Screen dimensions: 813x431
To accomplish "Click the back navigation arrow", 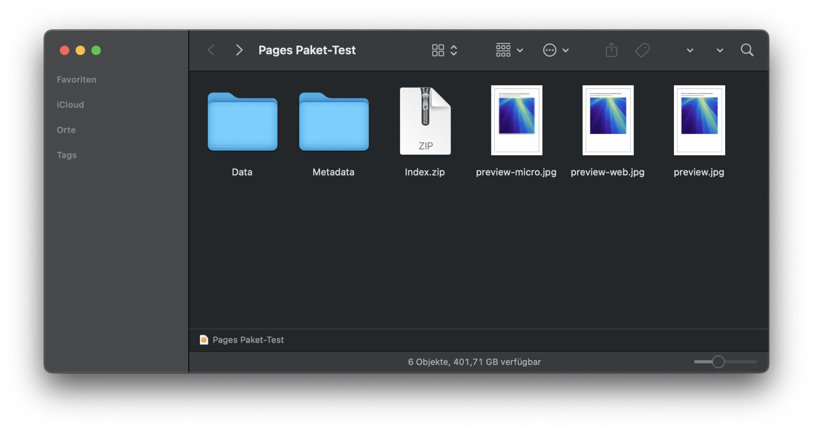I will [211, 50].
